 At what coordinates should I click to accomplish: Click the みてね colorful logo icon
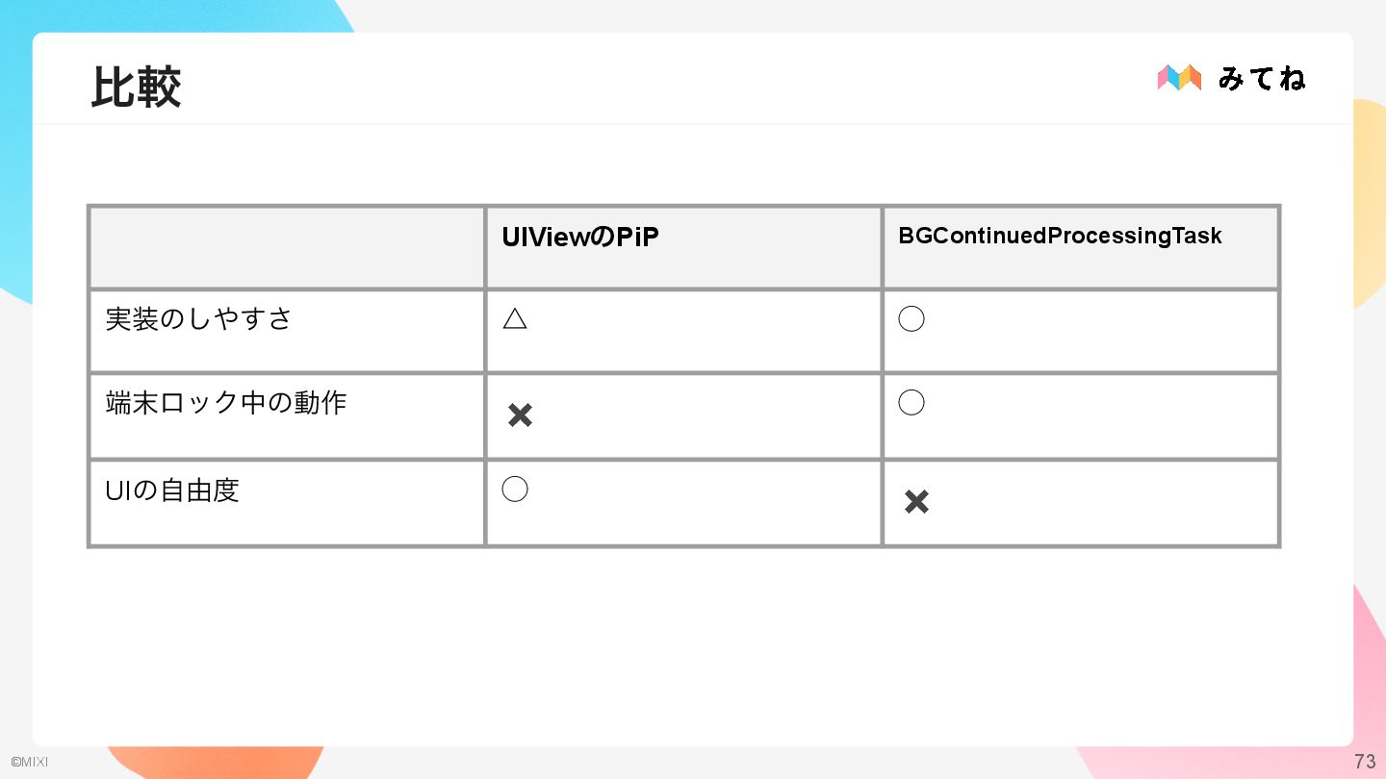(x=1179, y=78)
